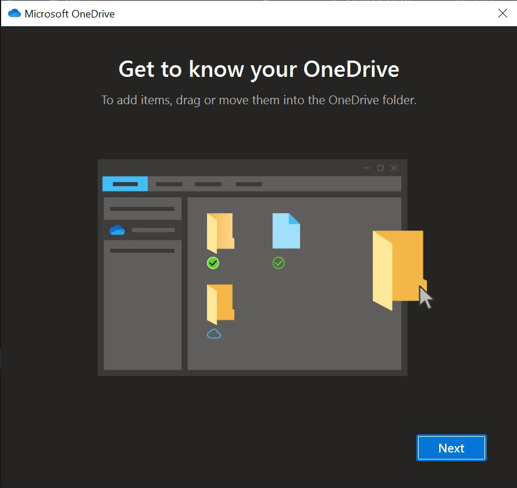The height and width of the screenshot is (488, 517).
Task: Click the solid green checkmark status badge
Action: [x=213, y=263]
